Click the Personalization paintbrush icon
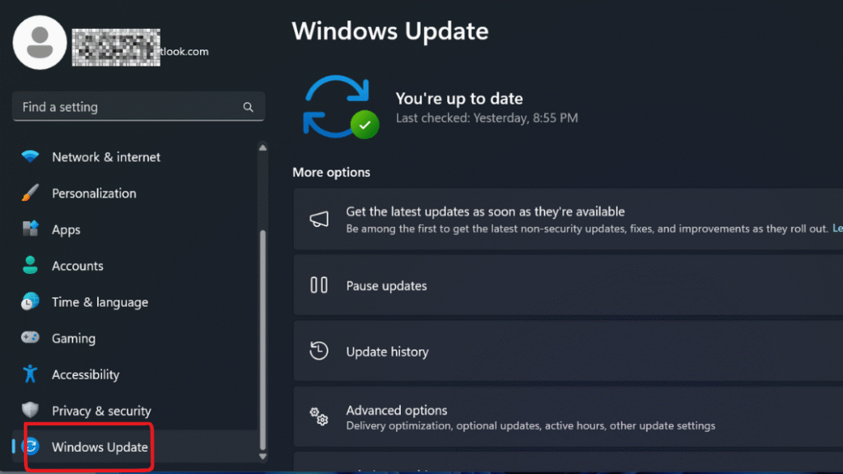The image size is (843, 474). (x=30, y=193)
